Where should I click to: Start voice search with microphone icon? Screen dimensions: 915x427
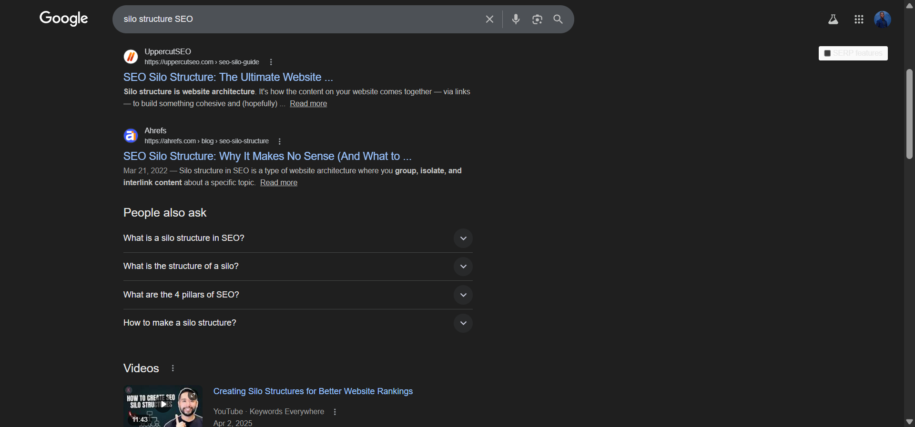pos(516,19)
